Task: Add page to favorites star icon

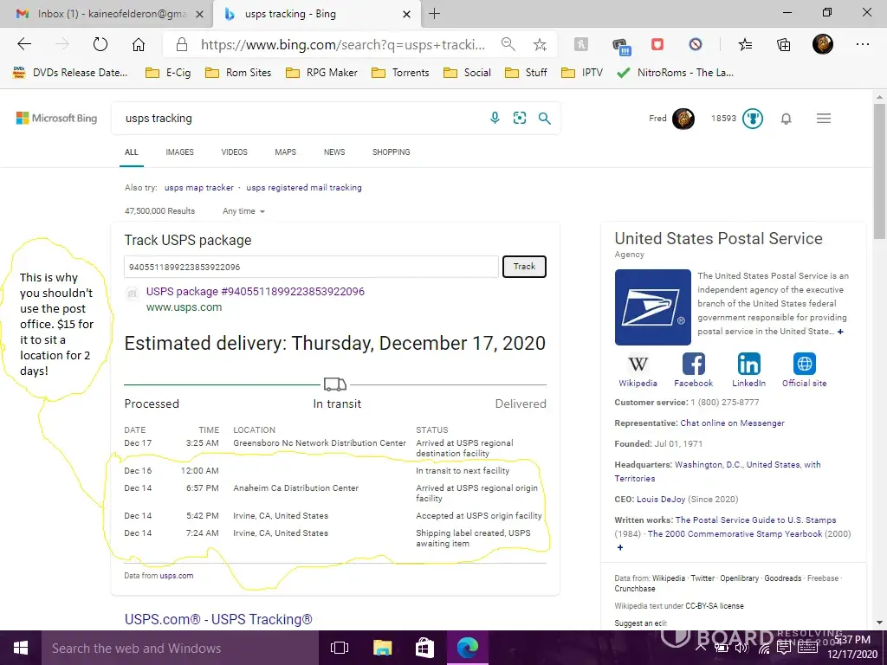Action: 540,45
